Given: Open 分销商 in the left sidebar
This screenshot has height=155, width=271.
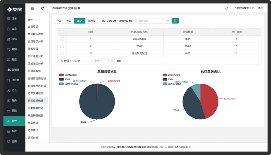Looking at the screenshot, I should (x=14, y=70).
